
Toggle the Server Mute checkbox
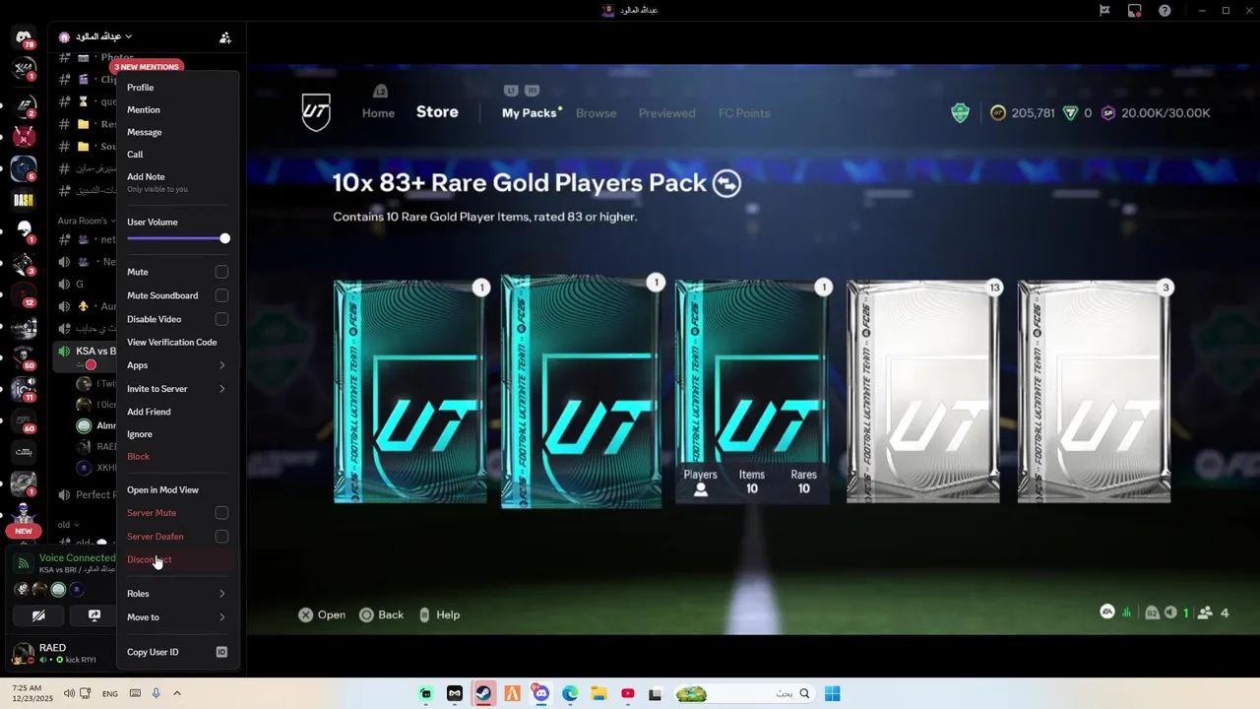(221, 513)
